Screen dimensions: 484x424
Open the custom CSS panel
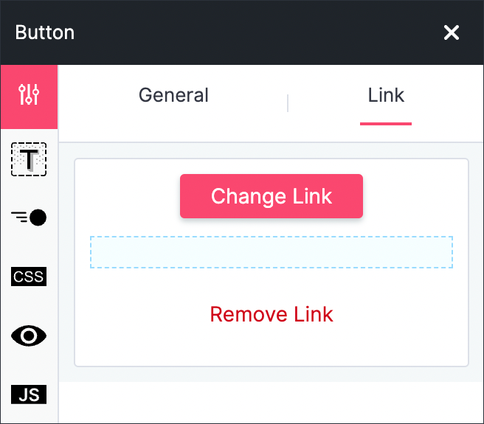pyautogui.click(x=29, y=277)
